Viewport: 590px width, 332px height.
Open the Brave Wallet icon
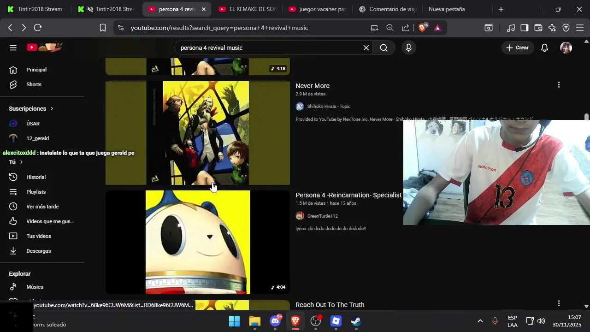click(538, 28)
